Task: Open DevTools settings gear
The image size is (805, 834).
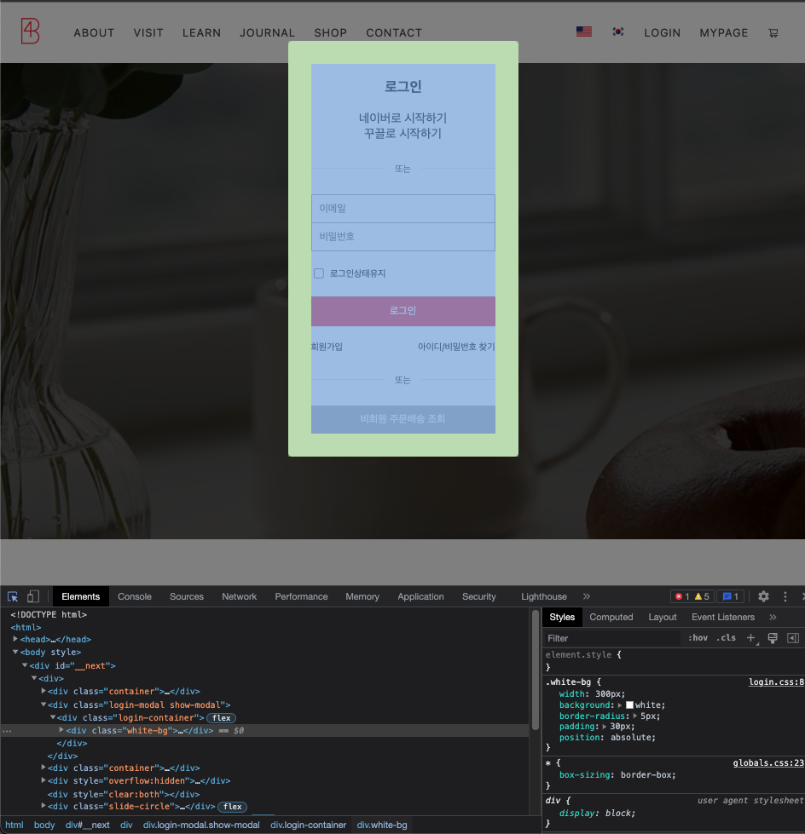Action: point(763,597)
